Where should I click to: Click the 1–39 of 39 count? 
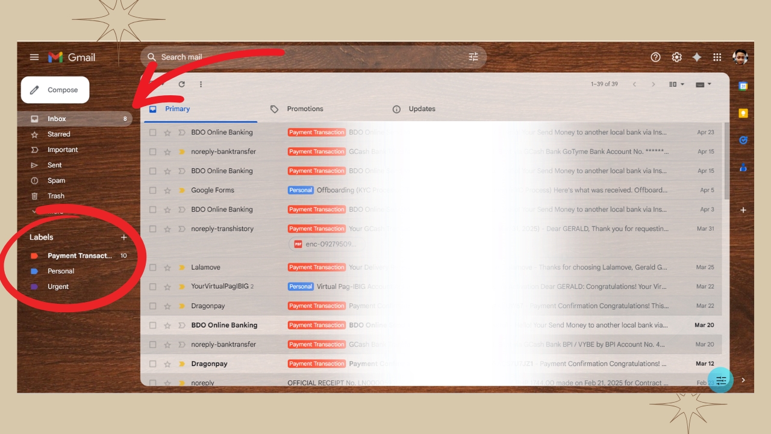(x=604, y=84)
